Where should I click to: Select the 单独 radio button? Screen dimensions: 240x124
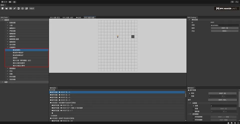[190, 93]
